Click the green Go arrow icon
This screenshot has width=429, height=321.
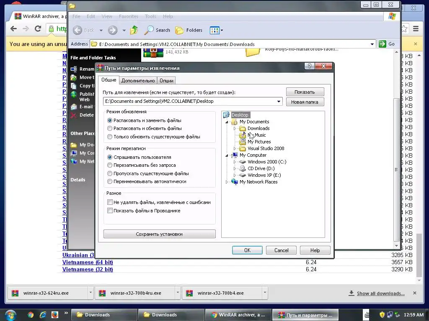pyautogui.click(x=382, y=43)
